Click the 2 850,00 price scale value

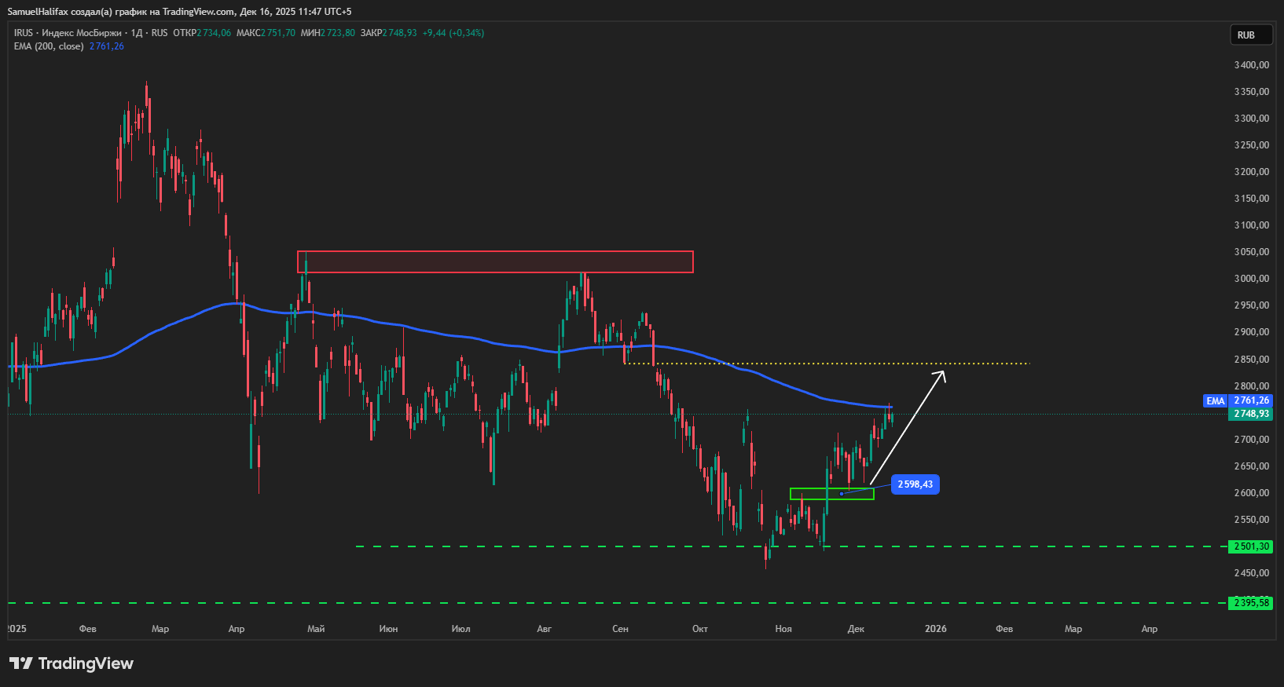click(1252, 360)
